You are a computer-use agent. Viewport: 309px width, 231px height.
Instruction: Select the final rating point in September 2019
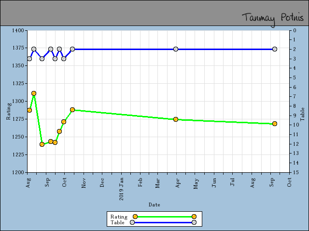[x=275, y=124]
